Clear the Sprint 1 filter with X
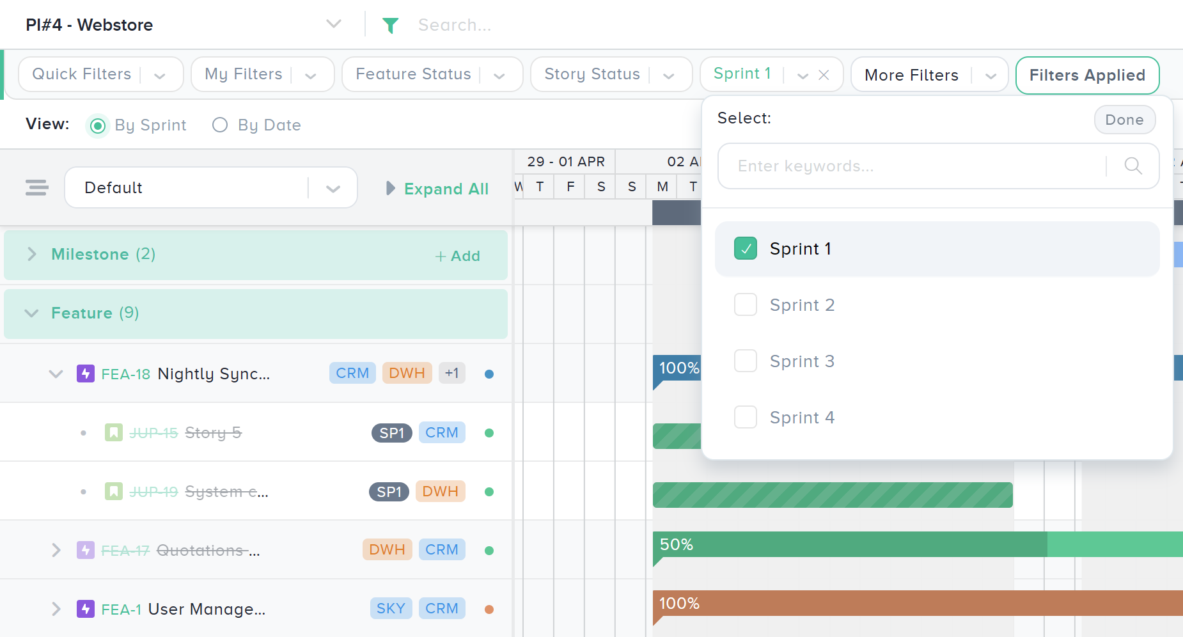This screenshot has height=637, width=1183. point(824,75)
